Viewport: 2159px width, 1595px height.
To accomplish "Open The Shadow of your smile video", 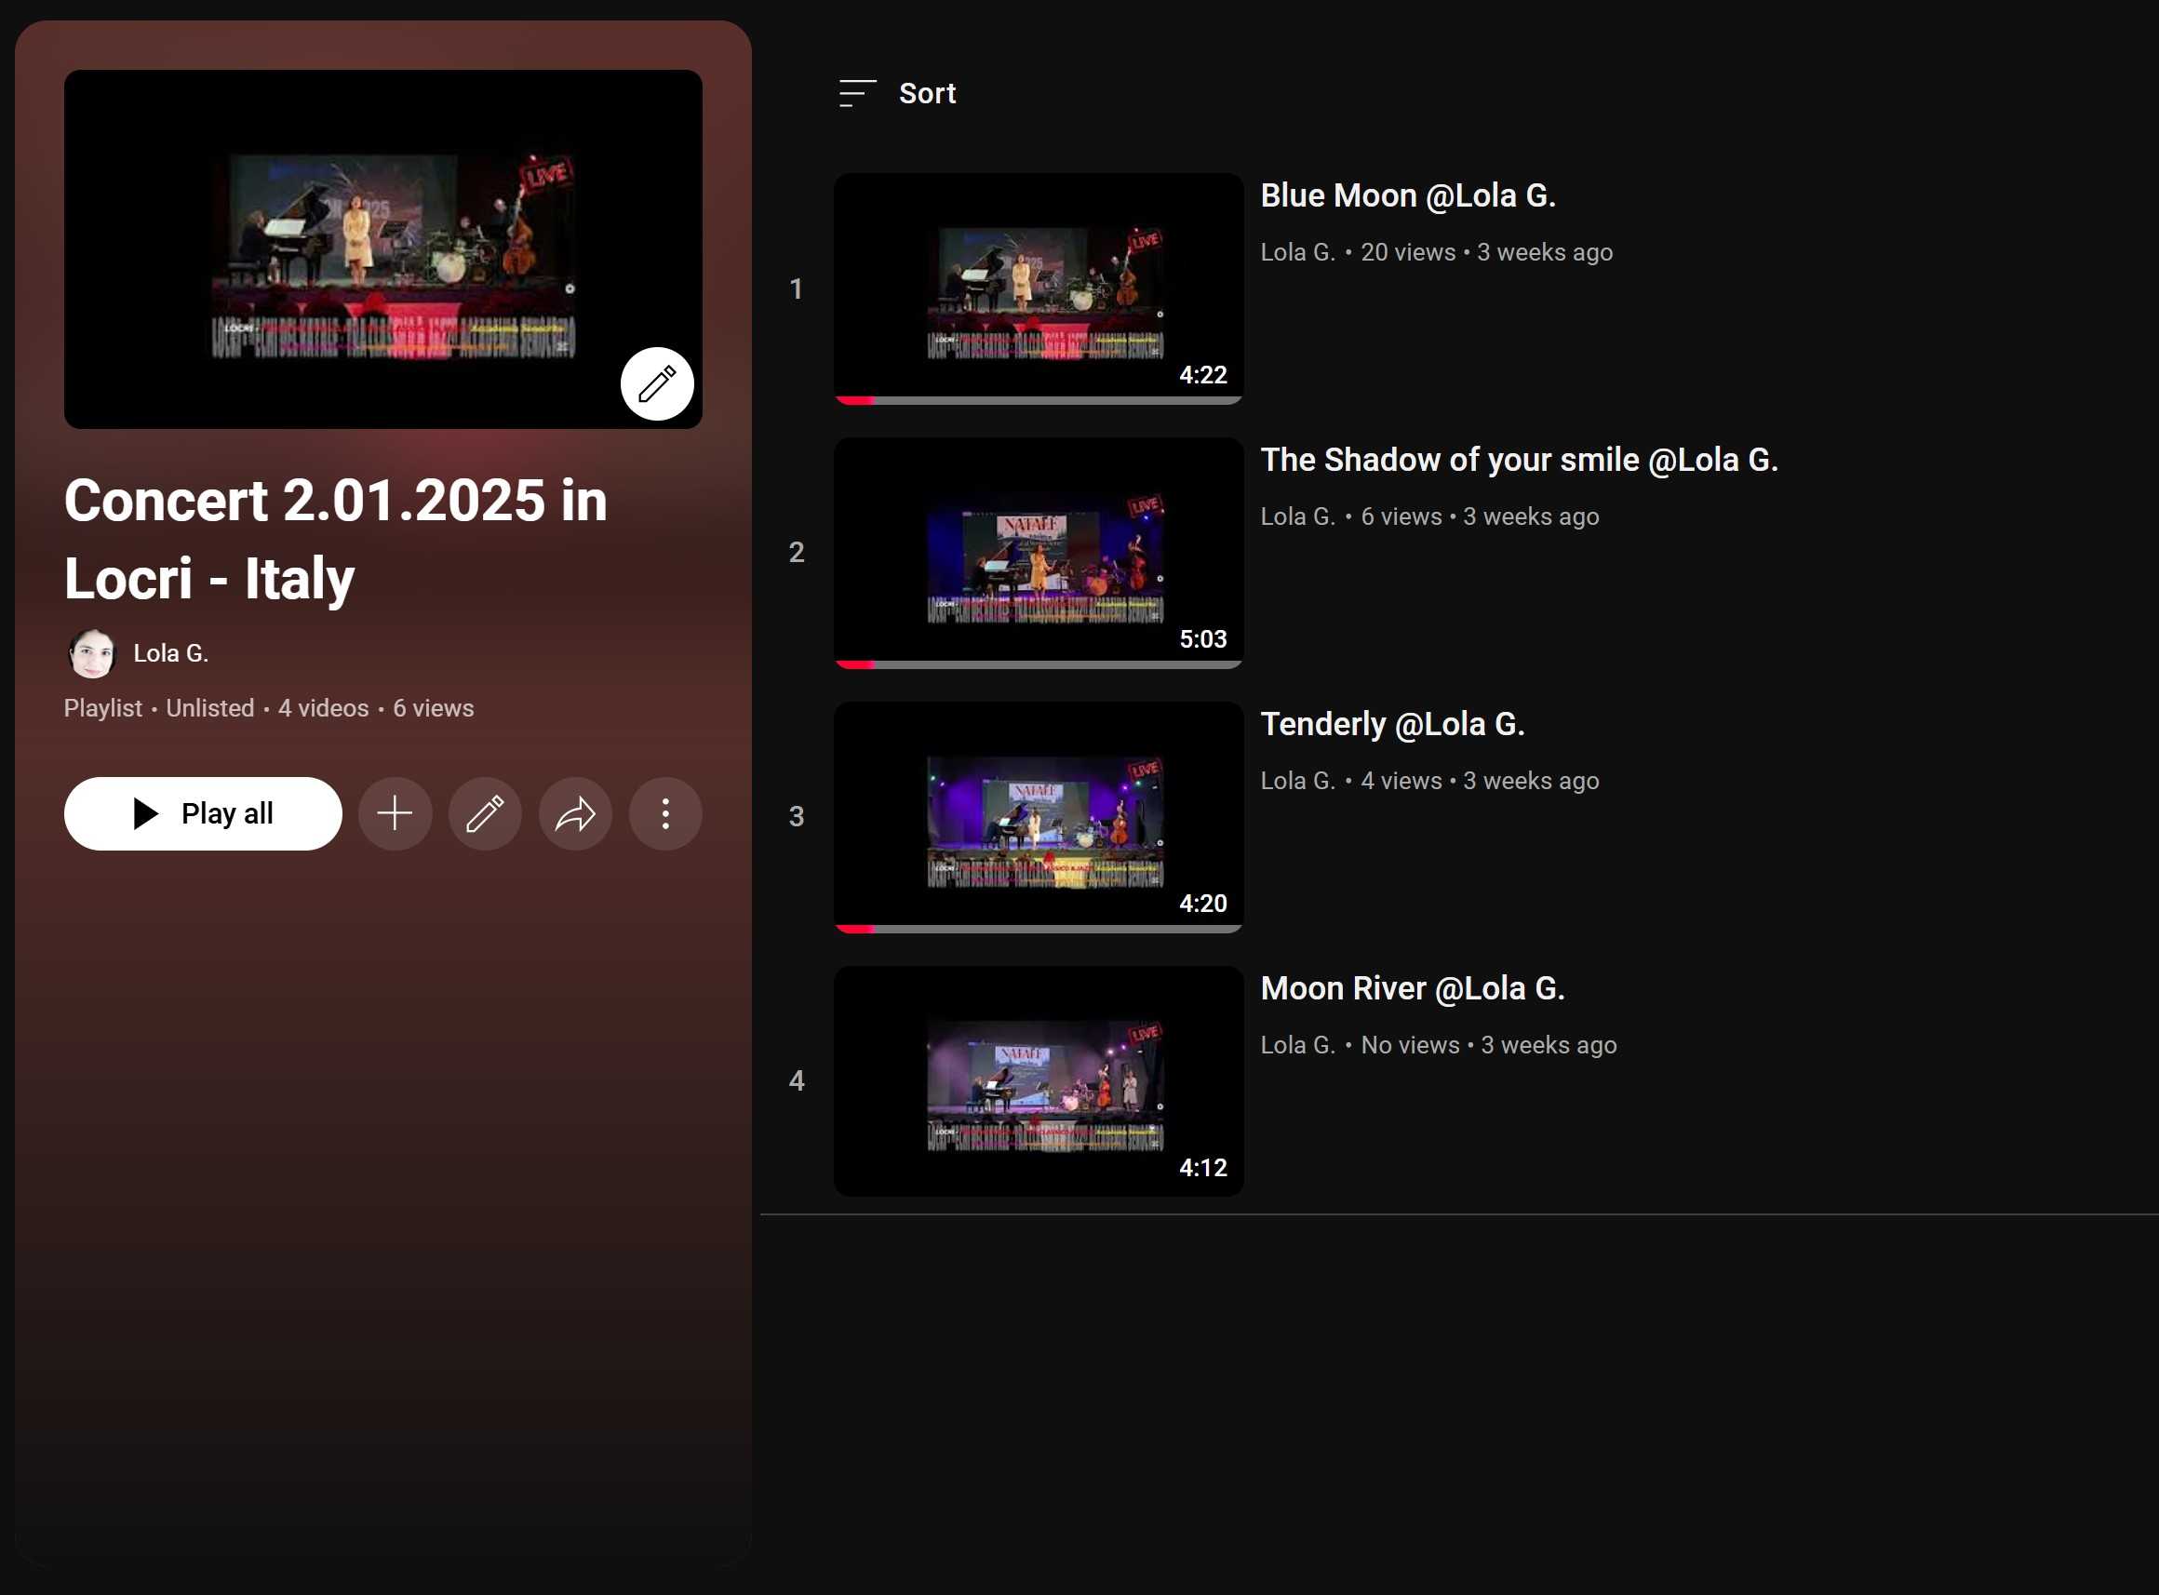I will (1518, 461).
